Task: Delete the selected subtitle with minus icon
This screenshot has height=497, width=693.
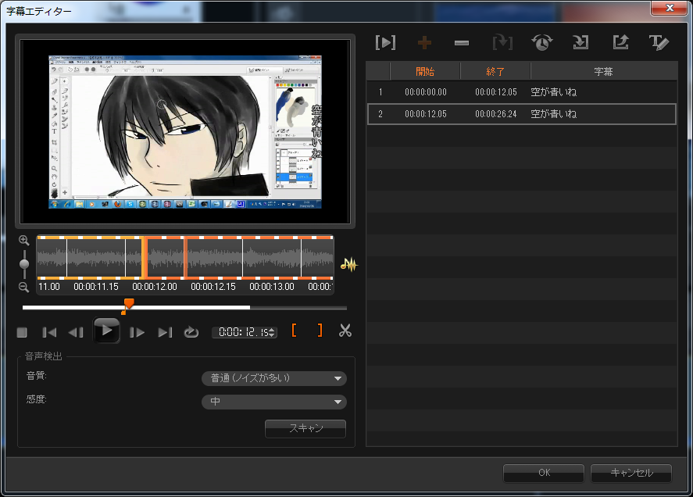Action: pyautogui.click(x=462, y=43)
